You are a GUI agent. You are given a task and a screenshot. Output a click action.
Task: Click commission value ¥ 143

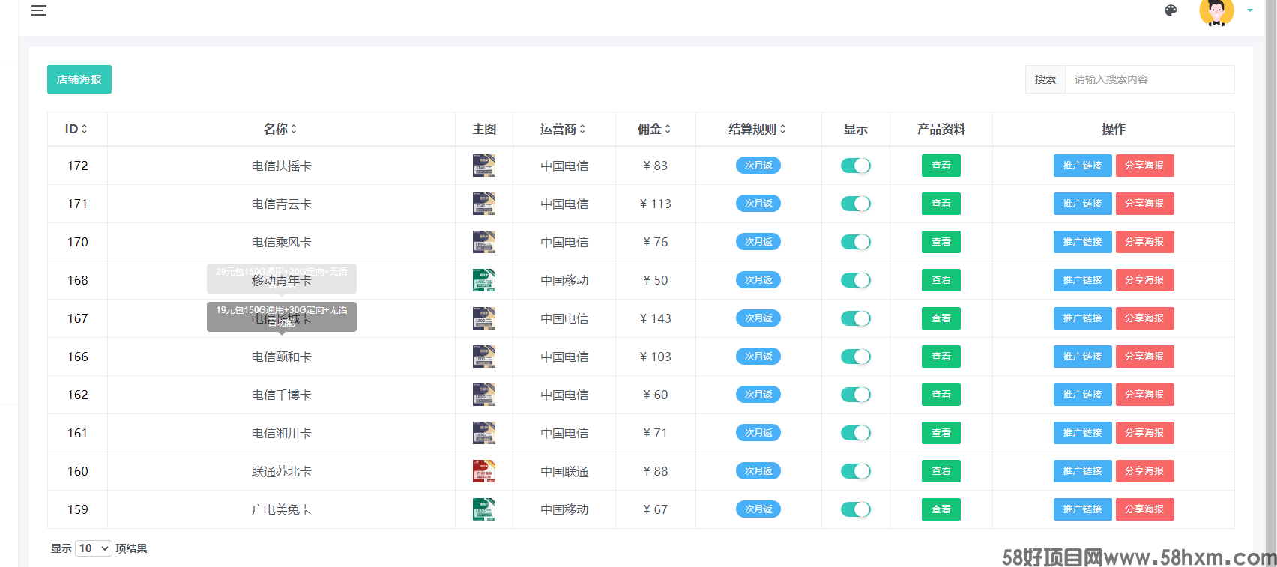click(656, 318)
